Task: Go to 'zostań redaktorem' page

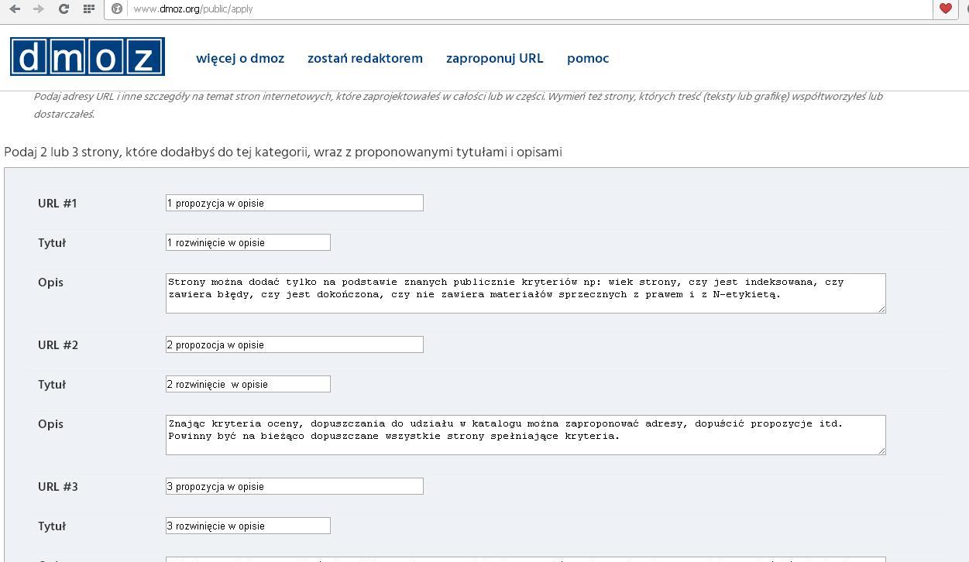Action: point(365,59)
